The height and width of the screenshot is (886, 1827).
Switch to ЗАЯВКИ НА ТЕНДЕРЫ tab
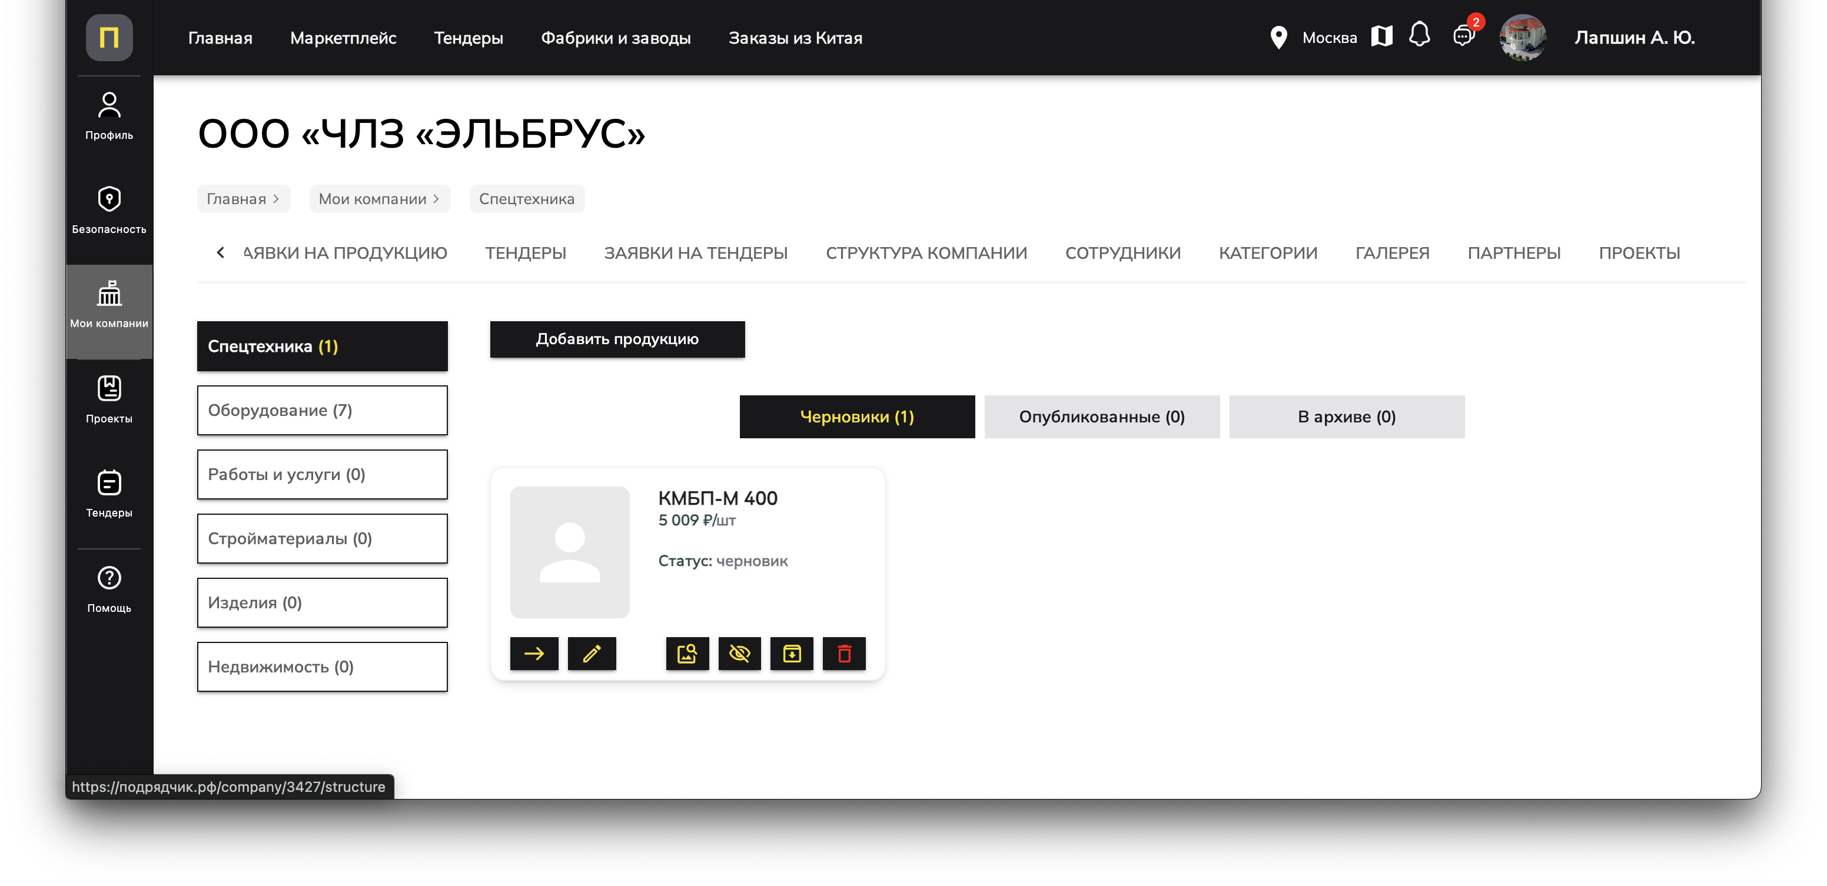pos(696,253)
